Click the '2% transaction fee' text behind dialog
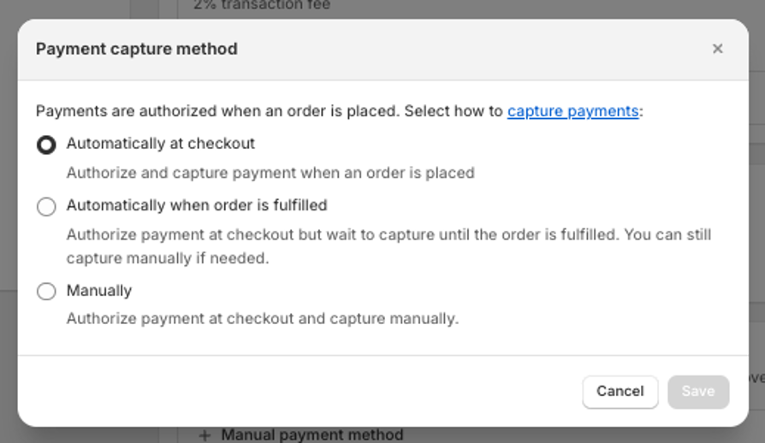Image resolution: width=765 pixels, height=443 pixels. click(262, 5)
